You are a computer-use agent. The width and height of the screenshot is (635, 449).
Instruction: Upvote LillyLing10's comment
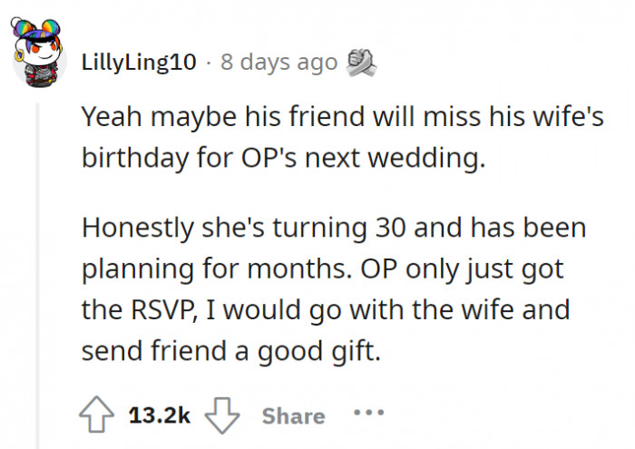point(99,415)
